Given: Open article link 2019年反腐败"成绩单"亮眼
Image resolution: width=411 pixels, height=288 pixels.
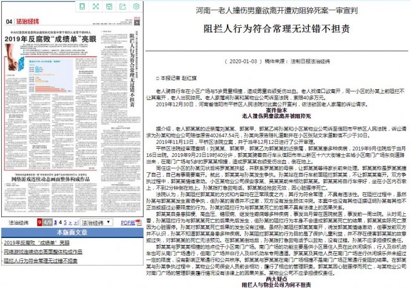Looking at the screenshot, I should point(37,242).
